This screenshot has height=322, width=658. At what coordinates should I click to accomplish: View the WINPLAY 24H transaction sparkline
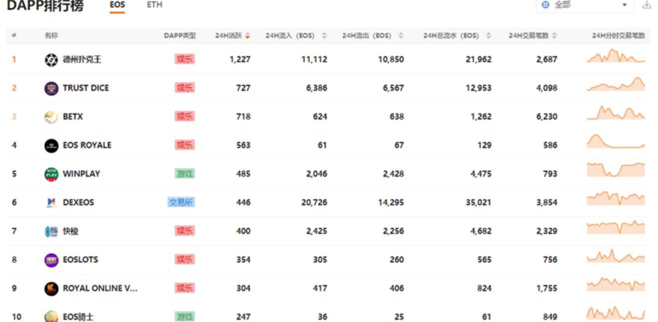point(616,170)
